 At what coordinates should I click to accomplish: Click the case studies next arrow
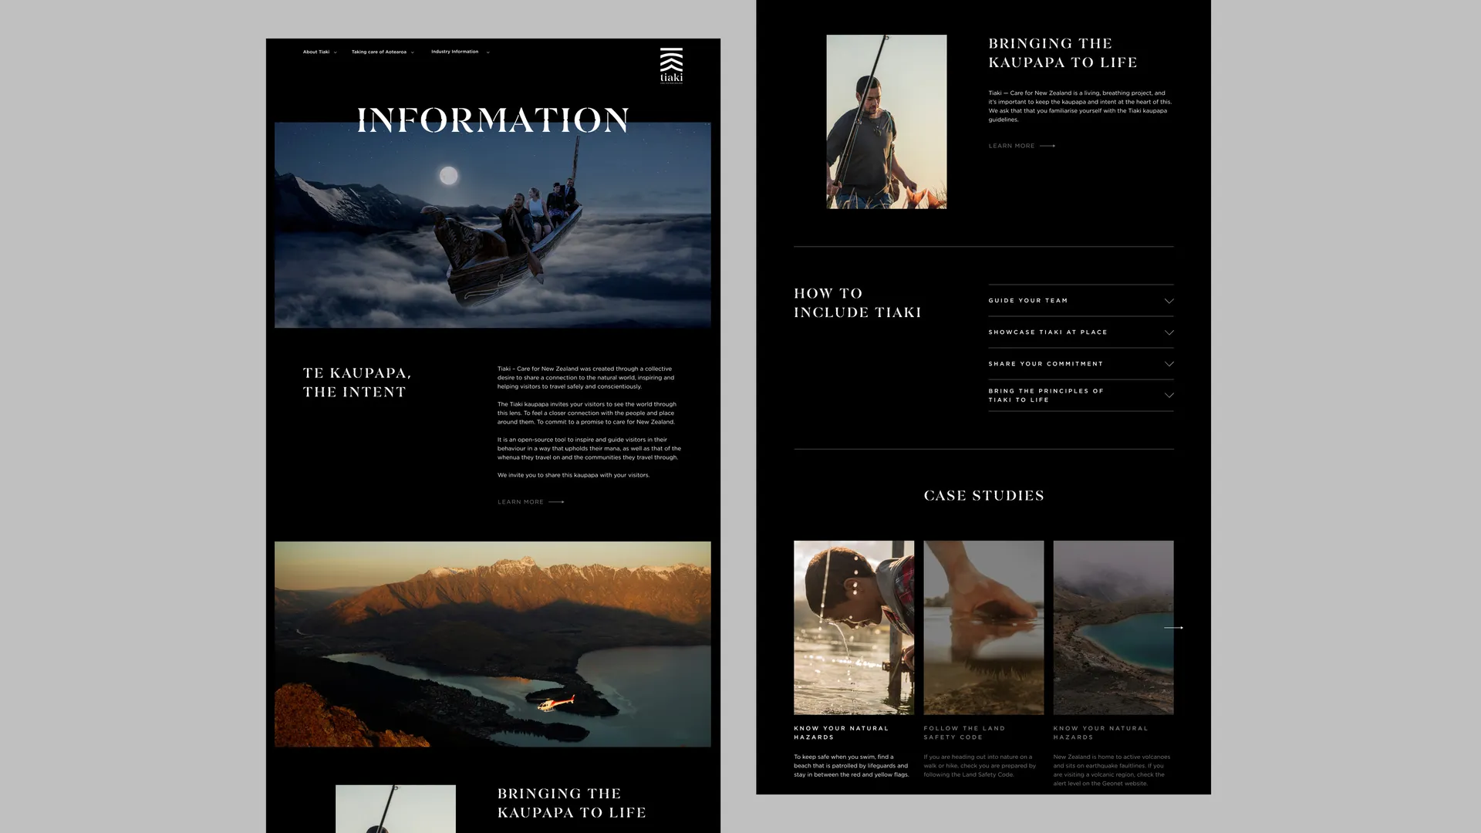[x=1173, y=628]
